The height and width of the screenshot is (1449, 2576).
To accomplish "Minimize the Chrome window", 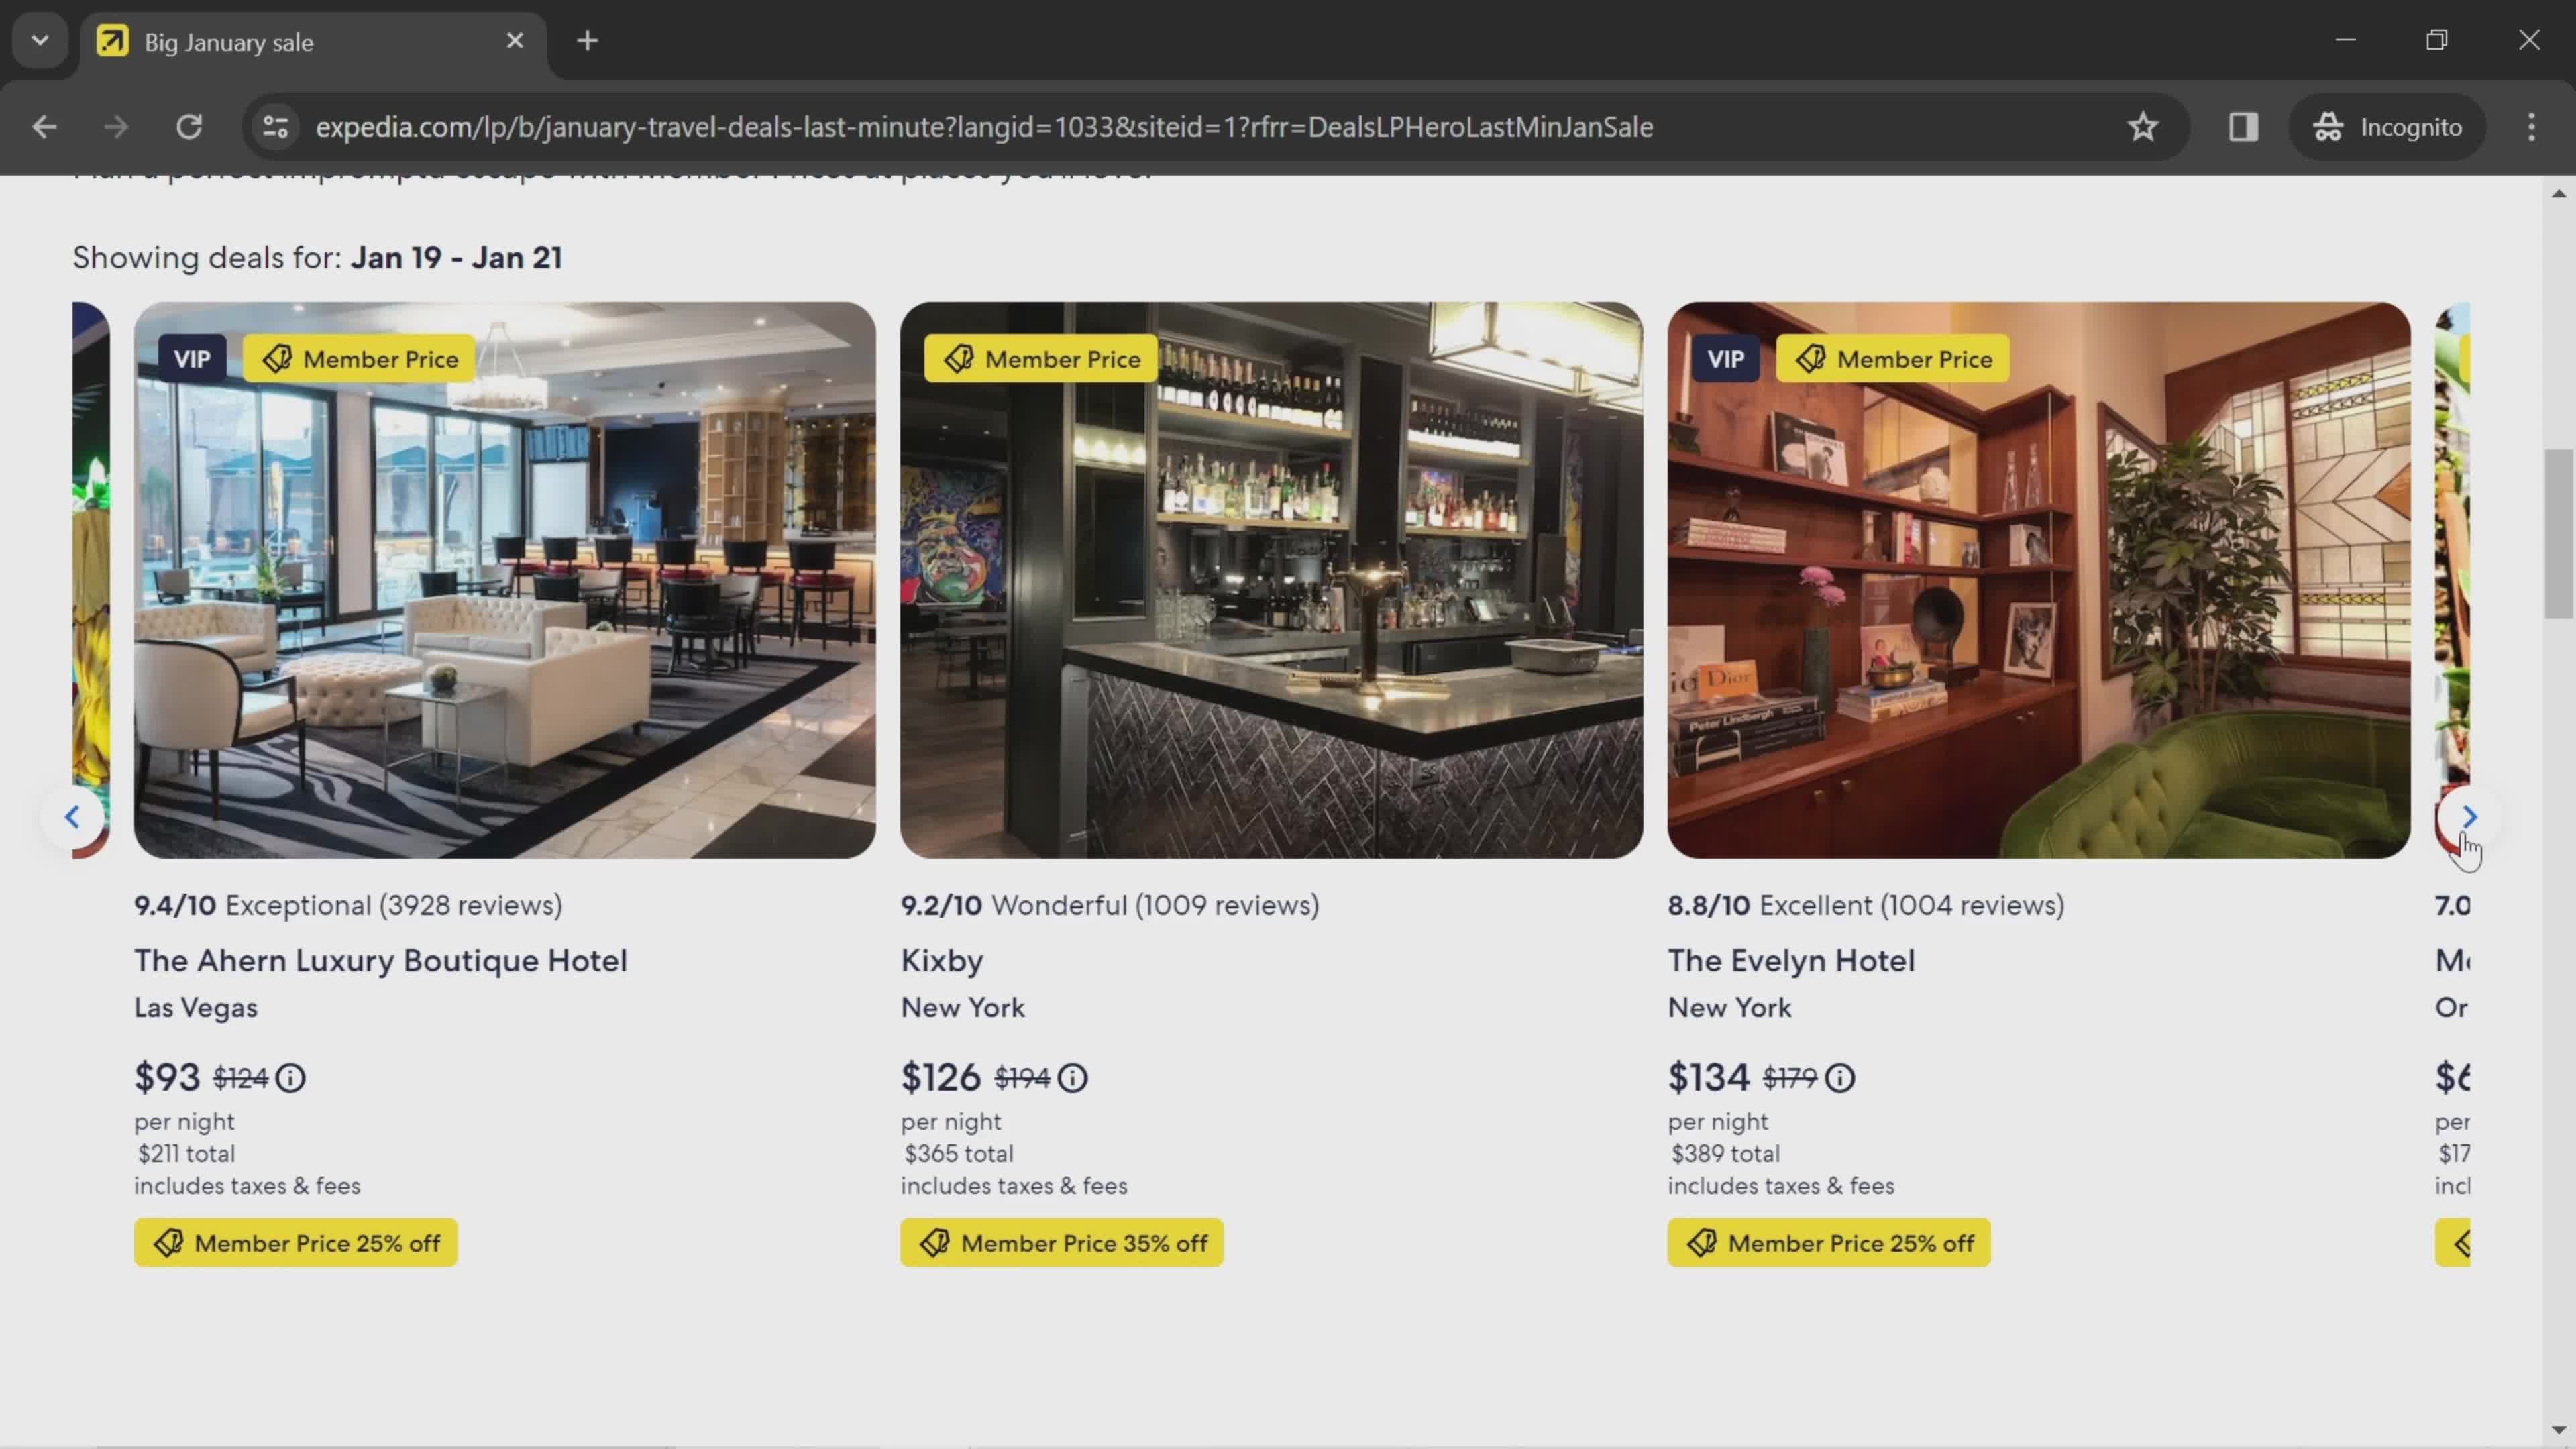I will (x=2345, y=40).
